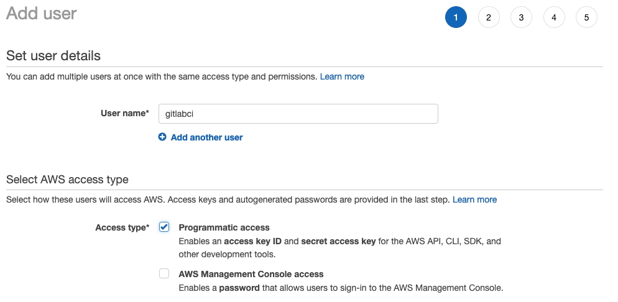Click the Select AWS access type heading
Screen dimensions: 618x302
[67, 180]
